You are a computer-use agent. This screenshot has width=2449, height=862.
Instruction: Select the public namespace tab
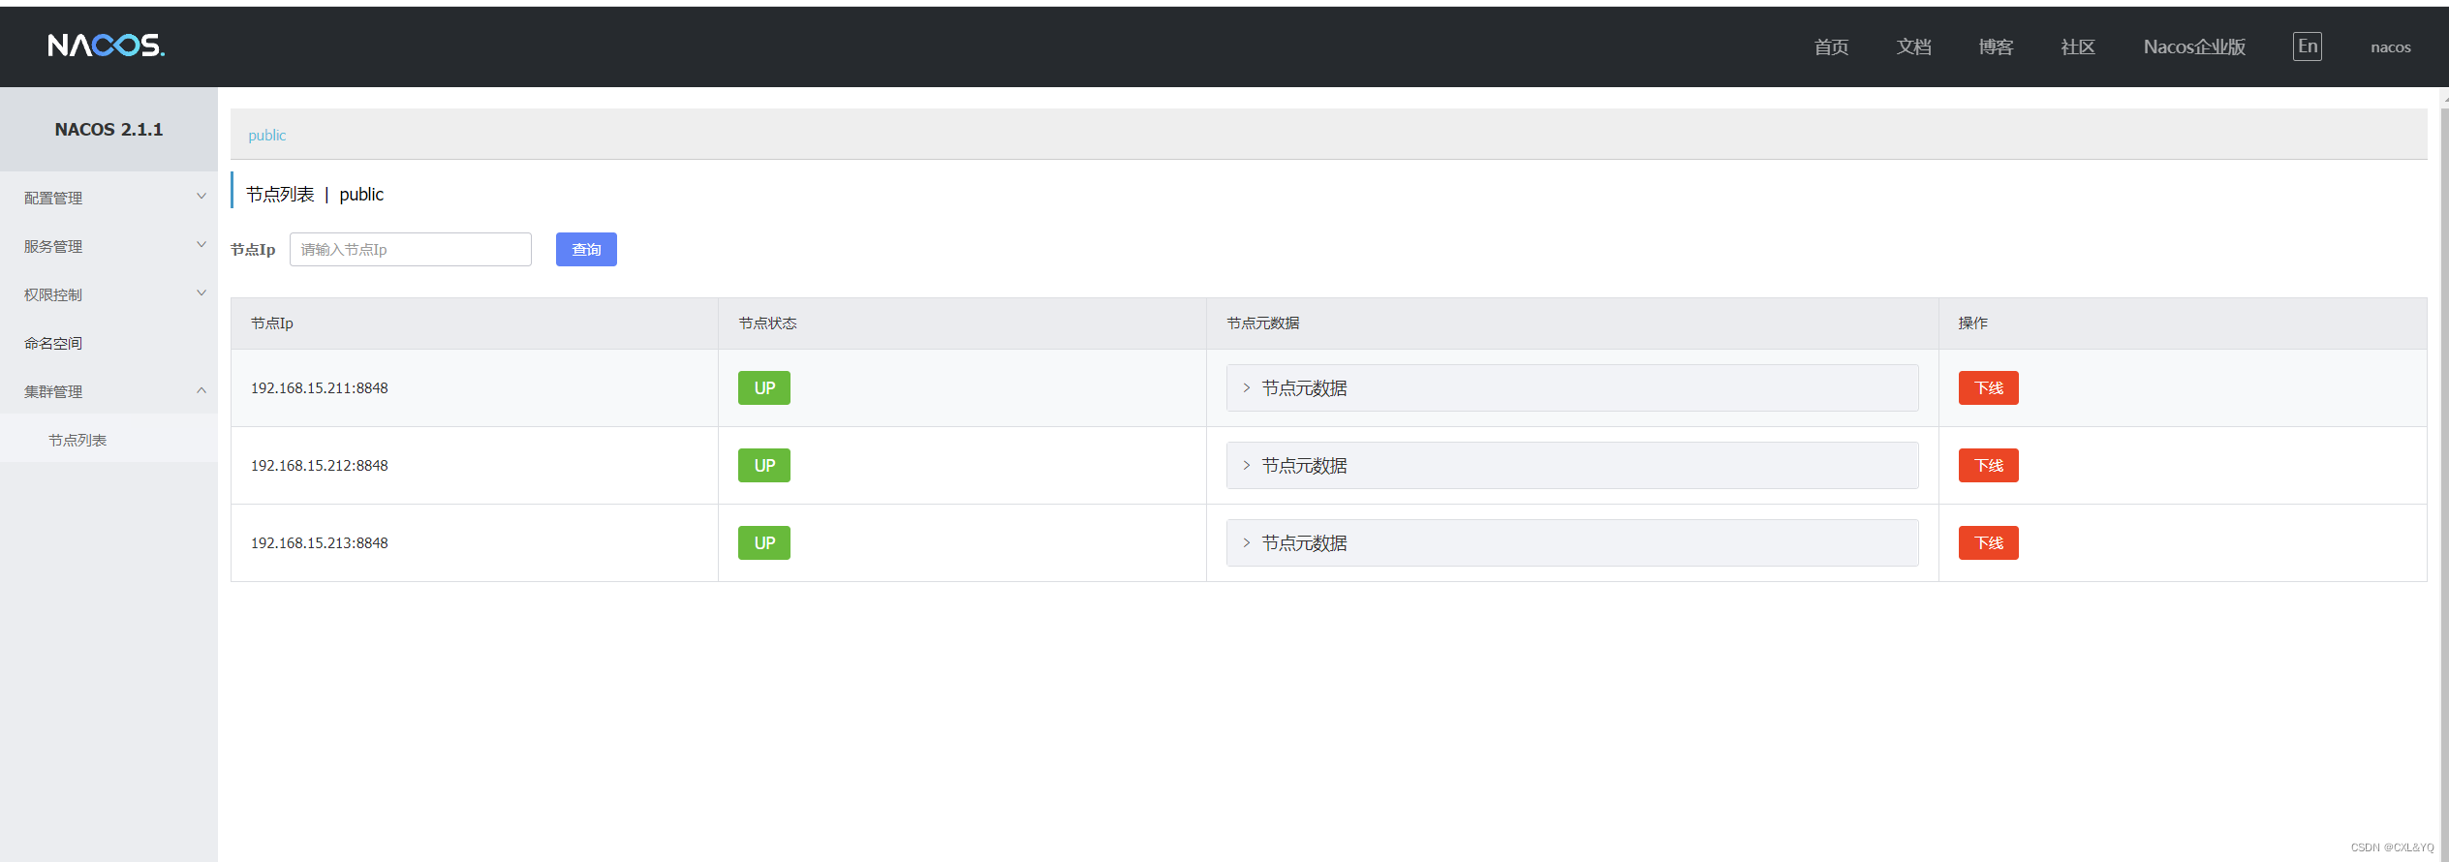[266, 136]
